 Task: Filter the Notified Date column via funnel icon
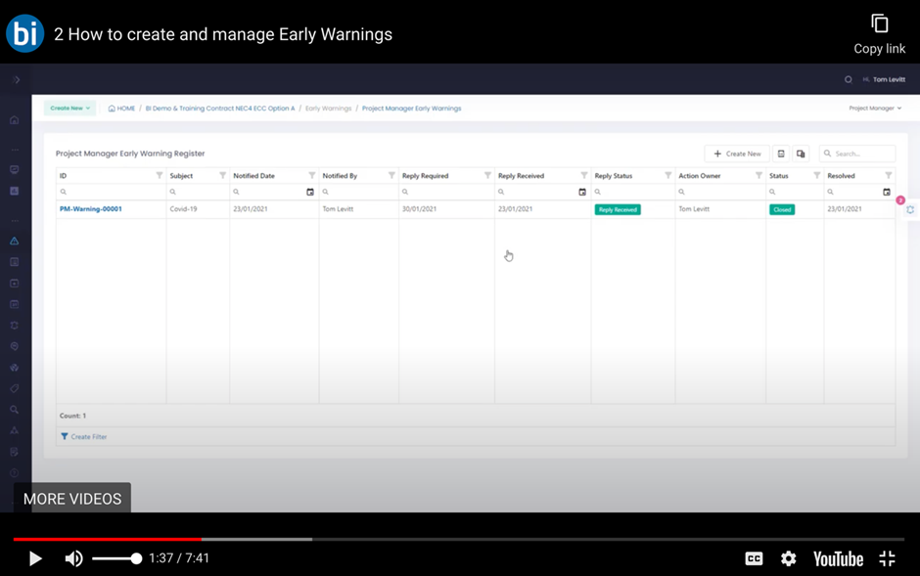point(311,175)
